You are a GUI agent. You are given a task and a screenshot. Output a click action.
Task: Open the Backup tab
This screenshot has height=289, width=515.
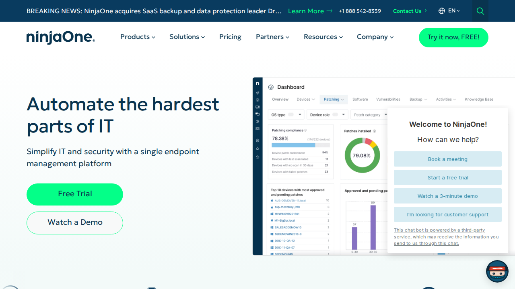pyautogui.click(x=418, y=100)
